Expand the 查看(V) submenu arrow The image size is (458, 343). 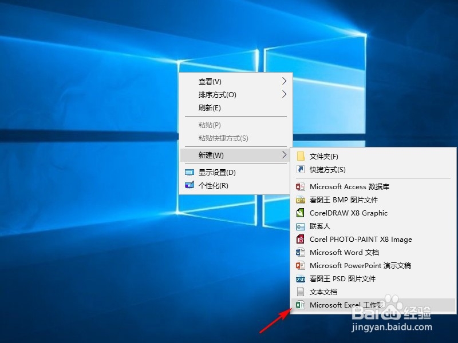(x=284, y=81)
